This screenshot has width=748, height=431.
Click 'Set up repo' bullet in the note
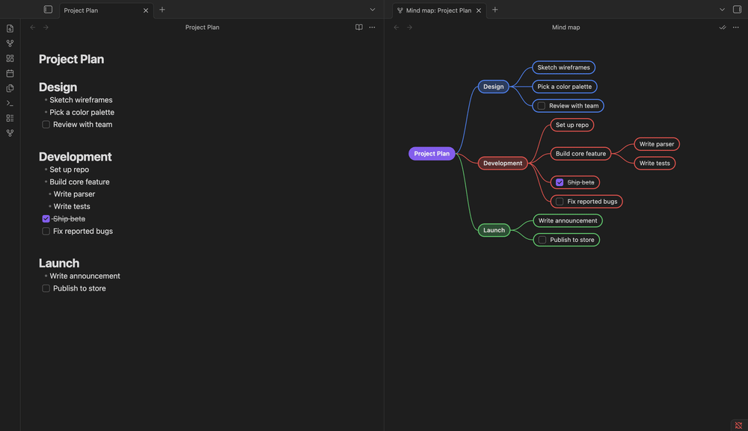click(x=69, y=170)
